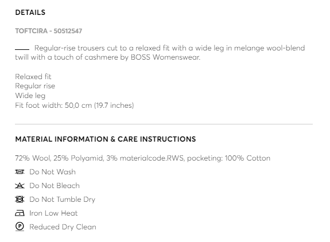
Task: Click the Do Not Bleach triangle icon
Action: (x=20, y=186)
